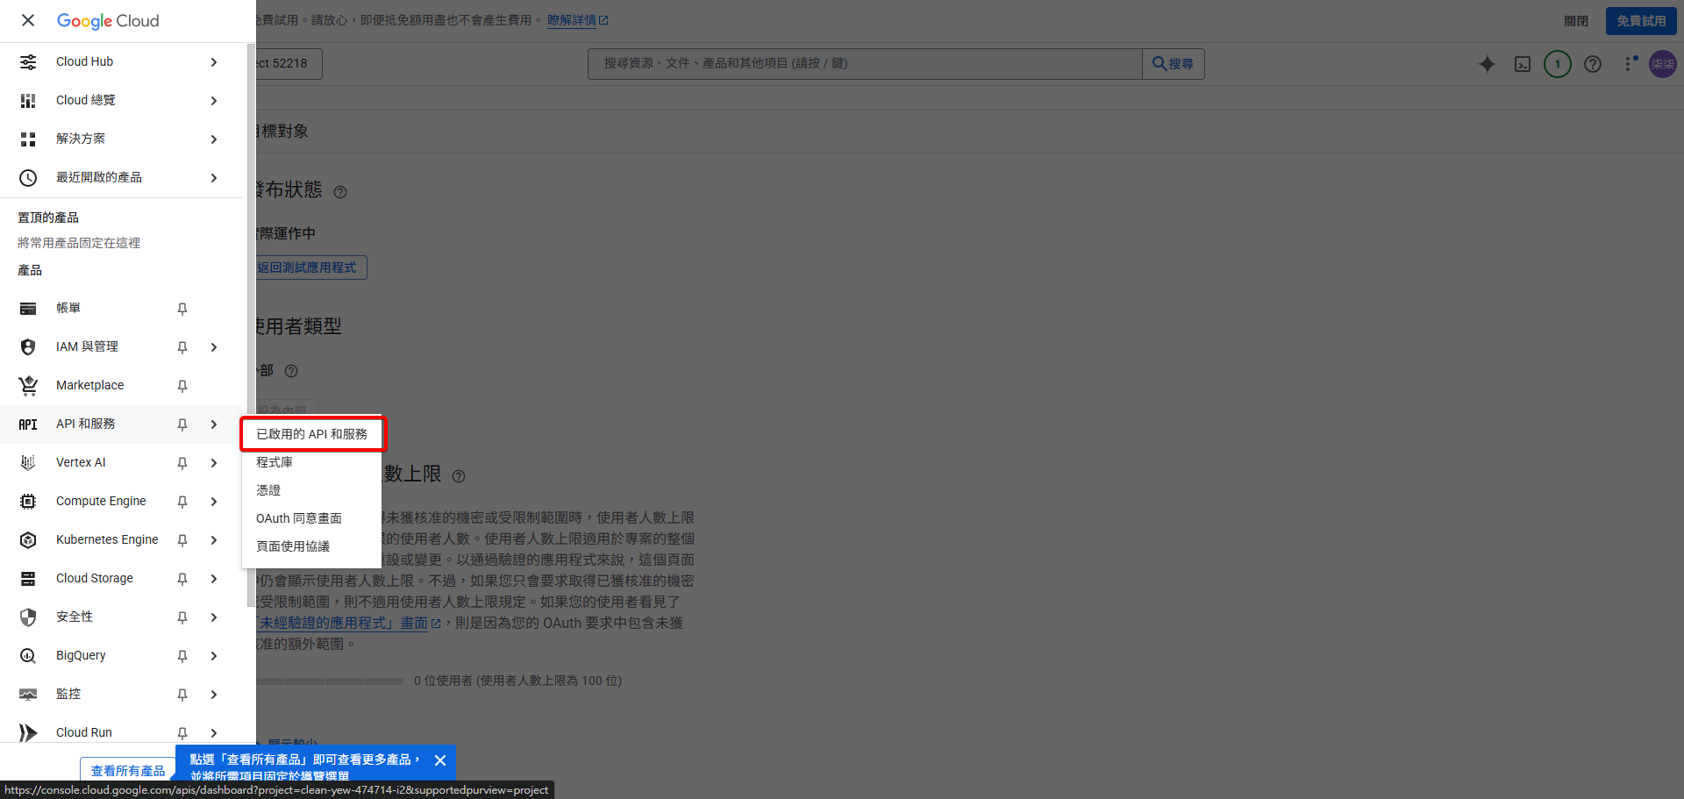Pin Vertex AI to the navigation menu

coord(182,462)
